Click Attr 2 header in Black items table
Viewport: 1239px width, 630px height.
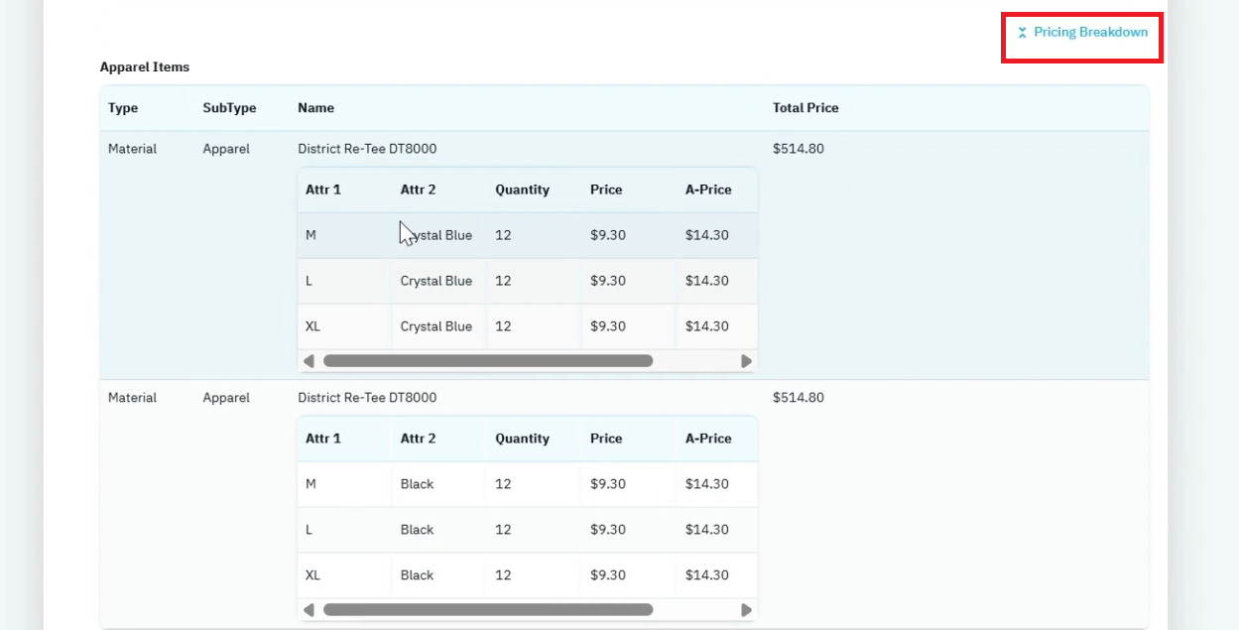click(x=418, y=439)
